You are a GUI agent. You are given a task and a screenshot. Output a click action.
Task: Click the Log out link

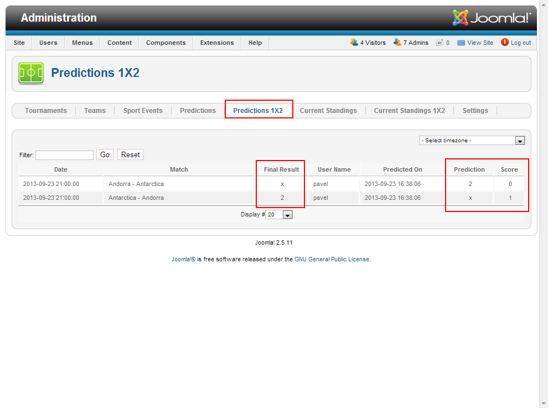pyautogui.click(x=521, y=43)
